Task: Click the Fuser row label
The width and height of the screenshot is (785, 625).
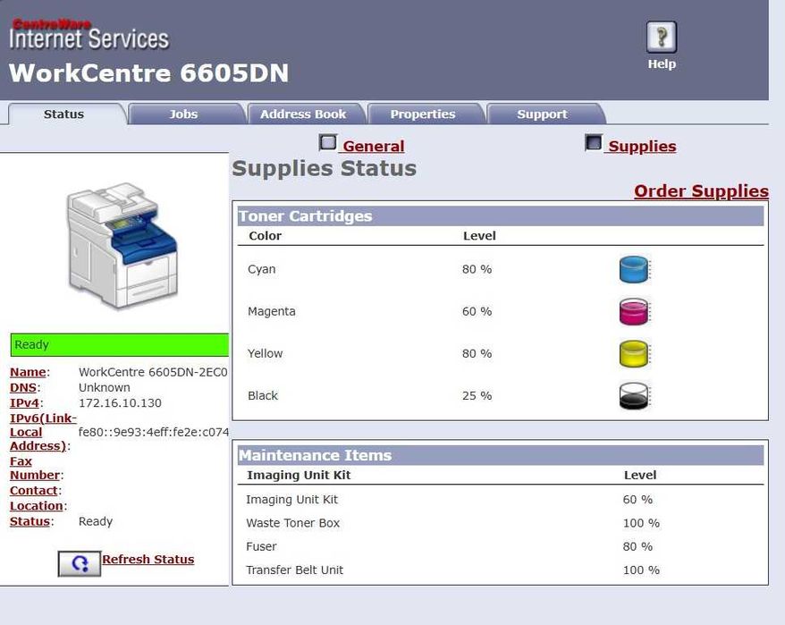Action: pyautogui.click(x=261, y=547)
